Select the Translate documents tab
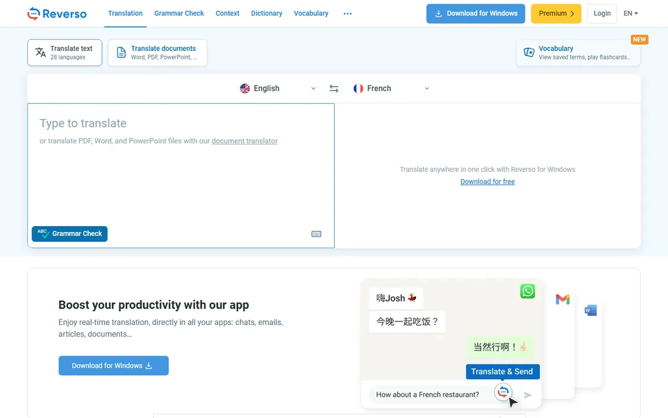This screenshot has width=668, height=418. (158, 52)
